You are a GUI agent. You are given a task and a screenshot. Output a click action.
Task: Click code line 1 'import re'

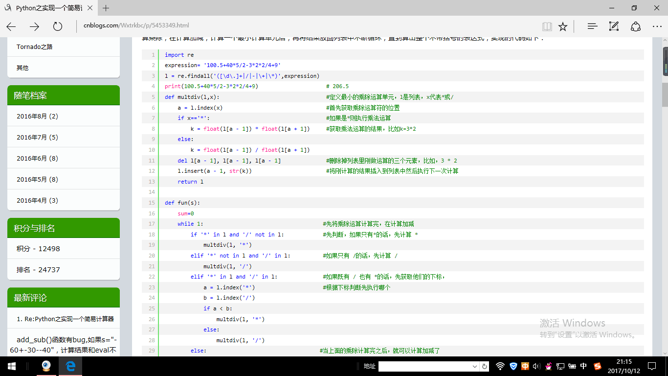(x=179, y=55)
